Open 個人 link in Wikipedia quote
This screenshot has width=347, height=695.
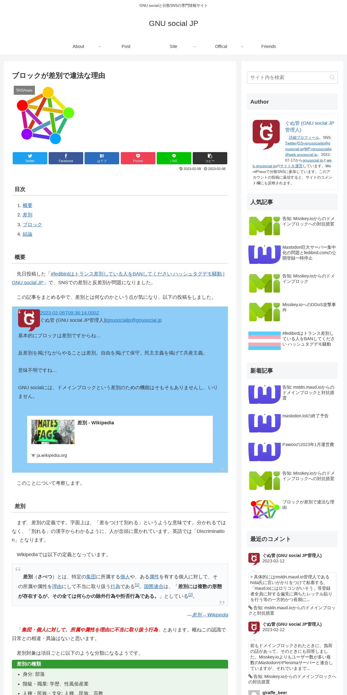125,577
